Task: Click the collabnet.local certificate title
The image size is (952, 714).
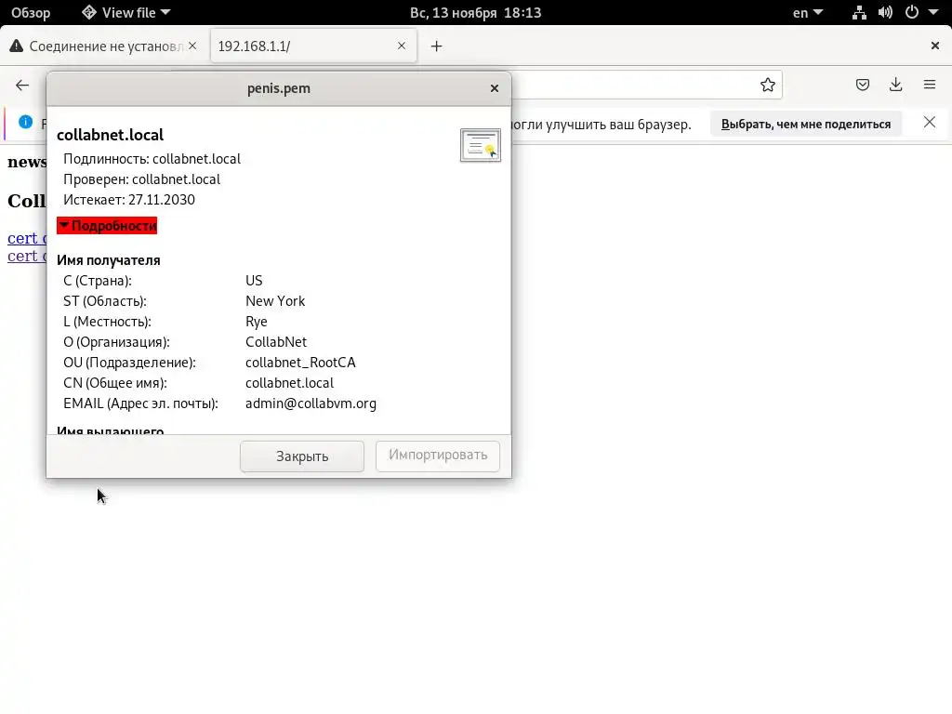Action: (x=110, y=135)
